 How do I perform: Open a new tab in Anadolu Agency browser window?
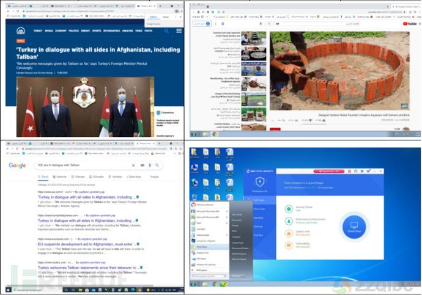pos(160,6)
